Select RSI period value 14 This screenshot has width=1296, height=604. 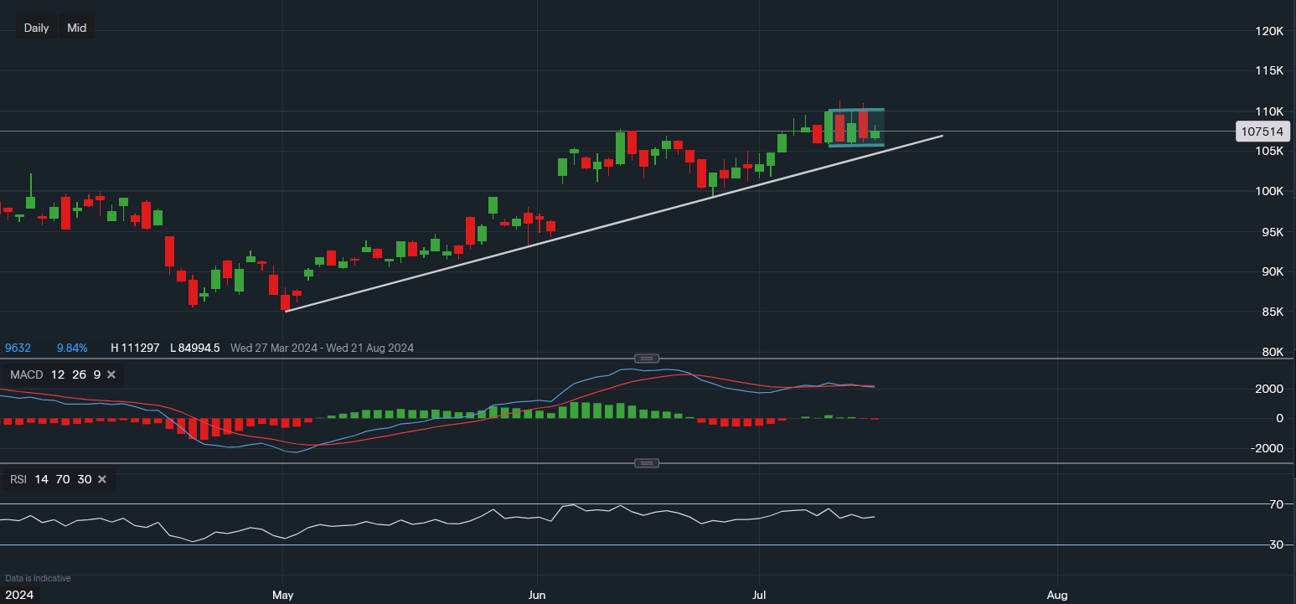(41, 479)
